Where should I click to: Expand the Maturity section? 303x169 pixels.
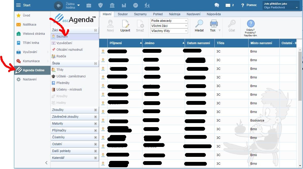click(95, 124)
